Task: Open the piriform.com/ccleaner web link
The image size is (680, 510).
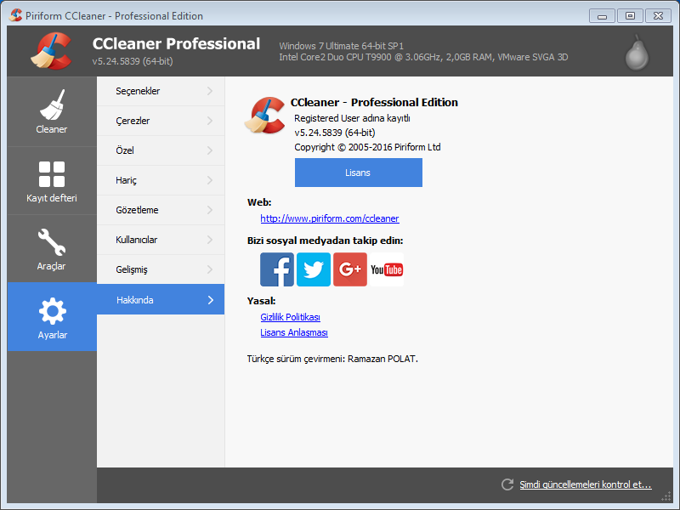Action: 330,218
